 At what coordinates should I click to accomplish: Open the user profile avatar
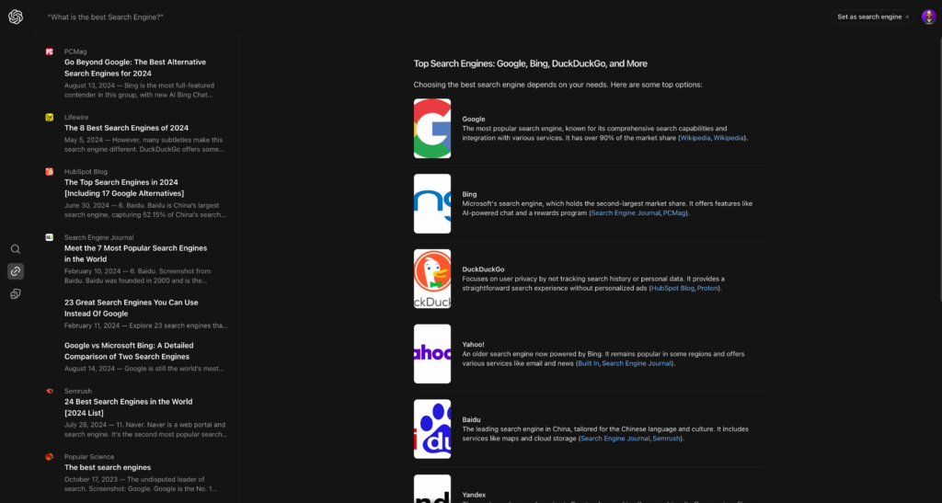(928, 17)
